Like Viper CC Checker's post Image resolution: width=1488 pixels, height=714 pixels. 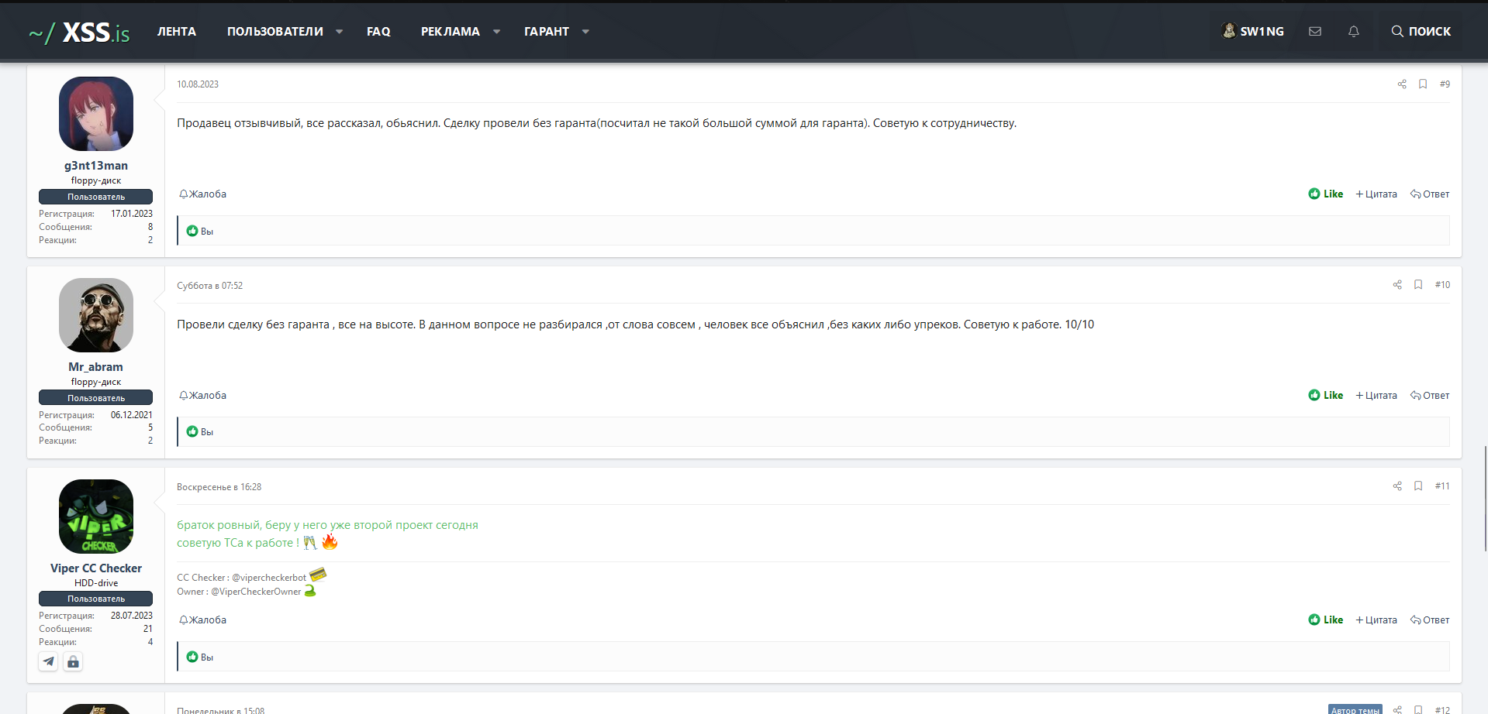point(1325,620)
